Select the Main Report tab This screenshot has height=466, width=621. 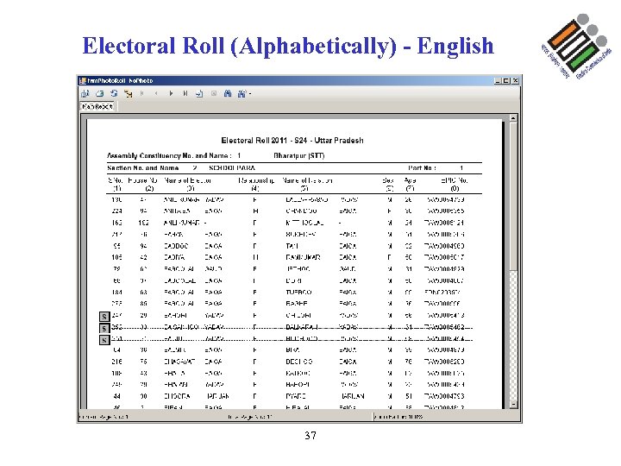pyautogui.click(x=97, y=106)
